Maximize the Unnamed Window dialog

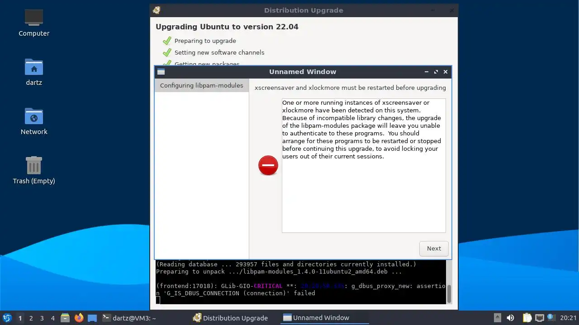coord(436,72)
